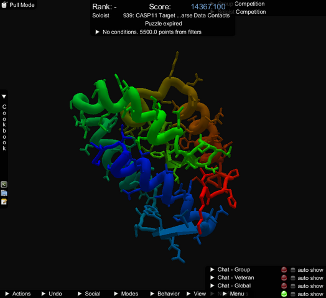Click red status light for Chat - Group
The image size is (326, 298).
(x=284, y=270)
